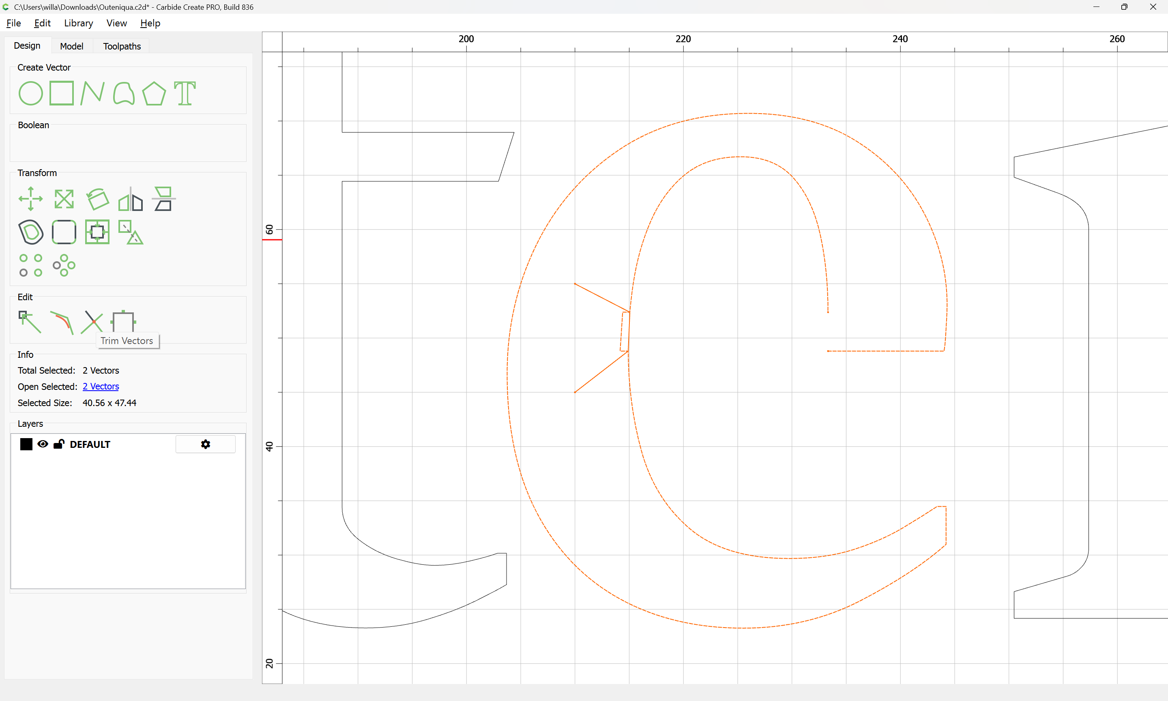Screen dimensions: 1168x701
Task: Select the Node Edit tool
Action: click(30, 322)
